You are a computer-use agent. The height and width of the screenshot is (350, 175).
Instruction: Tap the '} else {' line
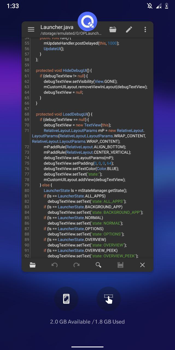[46, 185]
